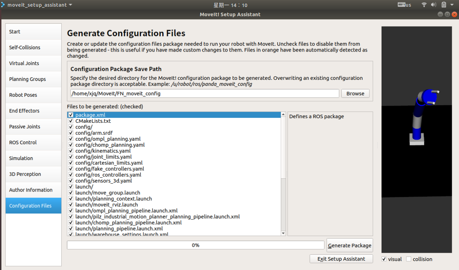The image size is (459, 270).
Task: Maximize the MoveIt! Setup Assistant window
Action: point(447,14)
